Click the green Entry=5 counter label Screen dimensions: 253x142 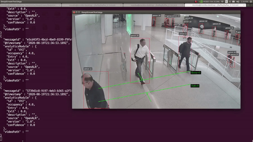[x=196, y=73]
